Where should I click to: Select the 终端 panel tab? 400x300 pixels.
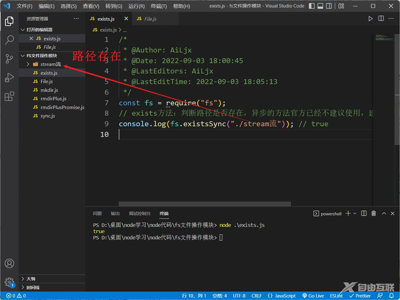coord(164,213)
